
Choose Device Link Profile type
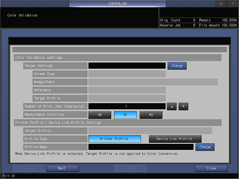coord(175,139)
